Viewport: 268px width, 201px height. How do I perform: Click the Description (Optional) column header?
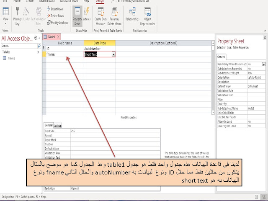tap(163, 43)
